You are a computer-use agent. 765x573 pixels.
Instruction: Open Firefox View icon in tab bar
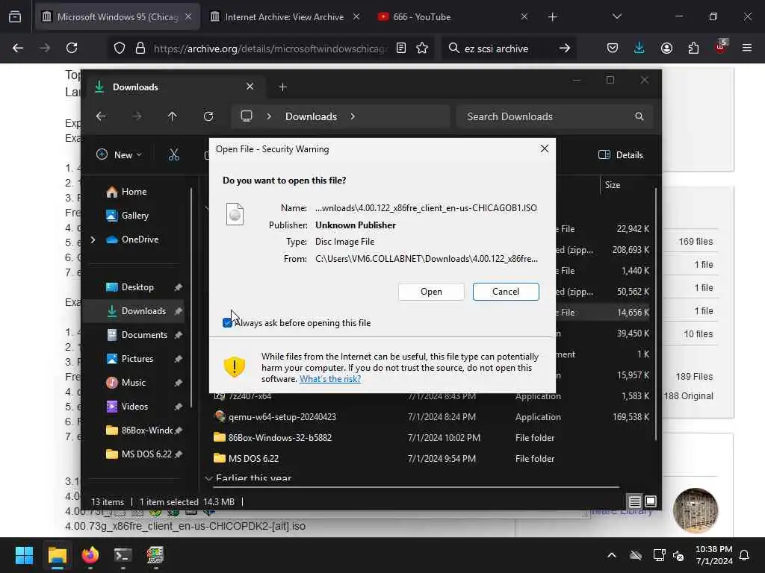(x=15, y=17)
